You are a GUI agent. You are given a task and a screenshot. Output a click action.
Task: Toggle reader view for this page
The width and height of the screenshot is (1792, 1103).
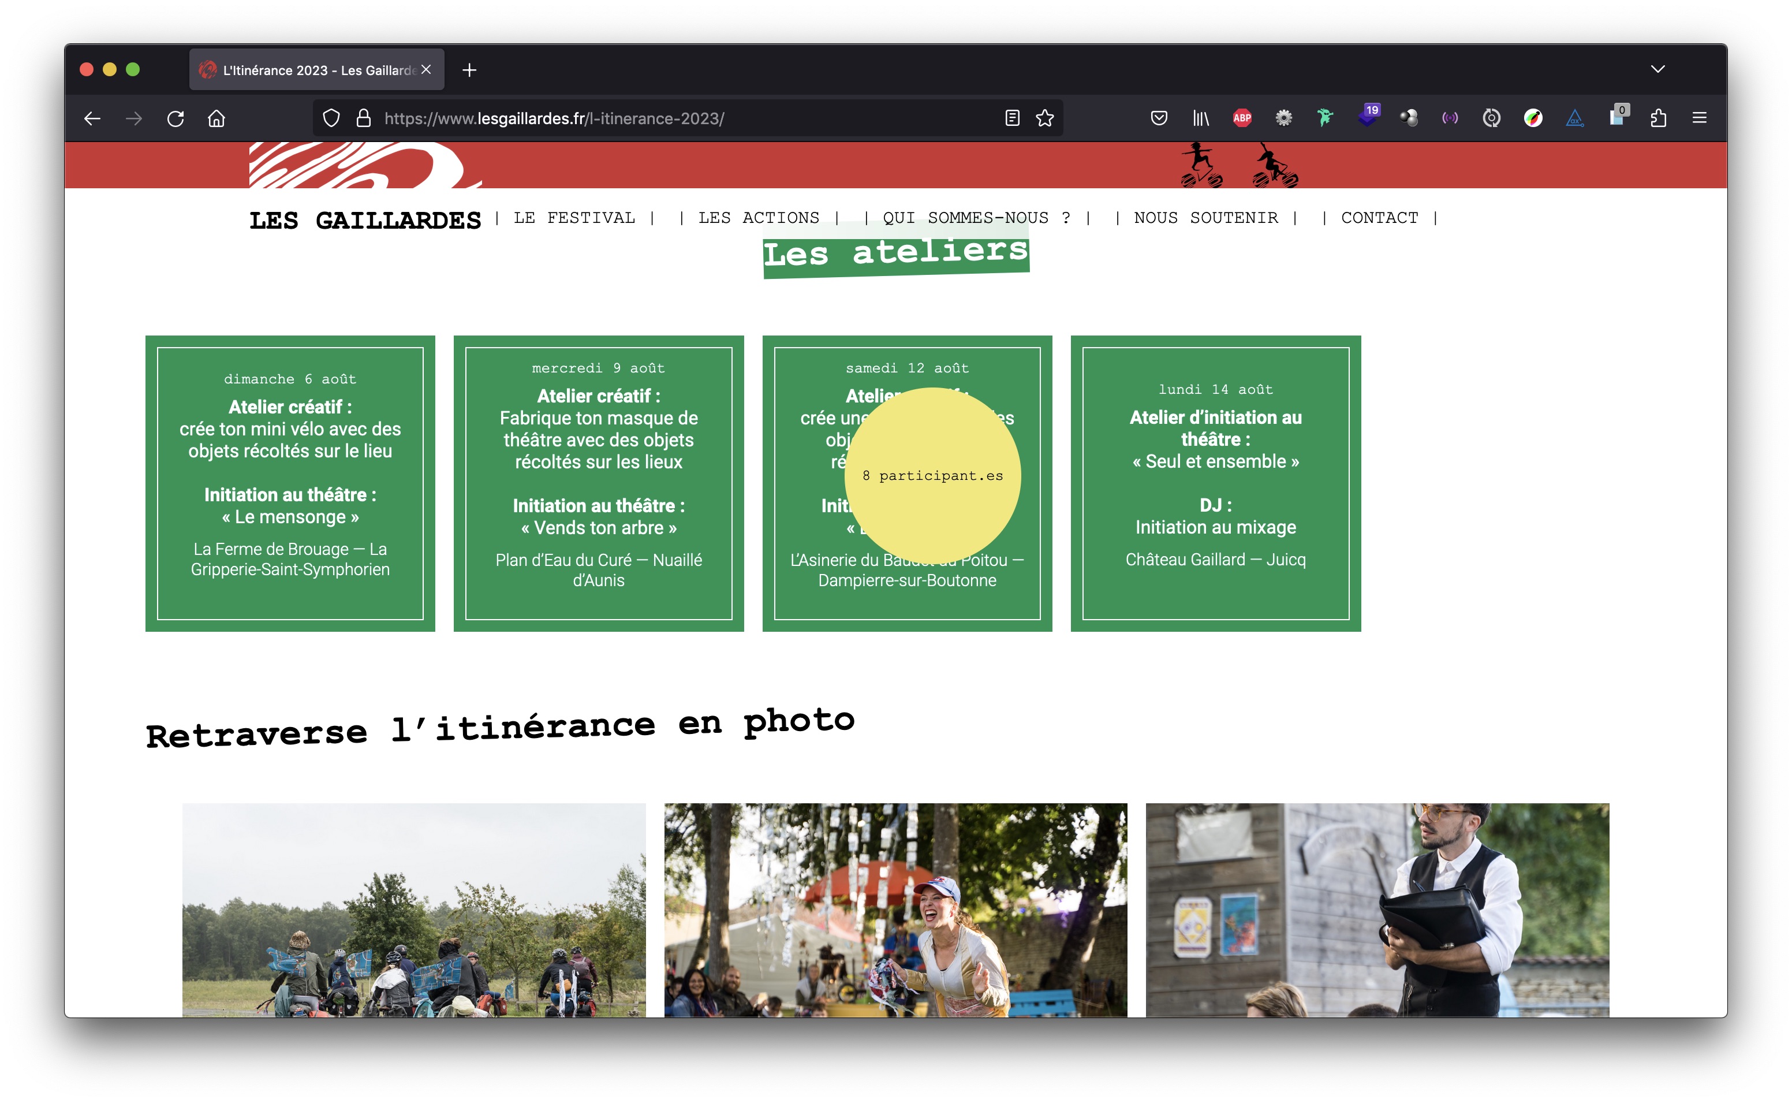1012,118
